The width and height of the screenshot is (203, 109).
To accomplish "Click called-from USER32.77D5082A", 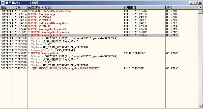I will tap(135, 35).
